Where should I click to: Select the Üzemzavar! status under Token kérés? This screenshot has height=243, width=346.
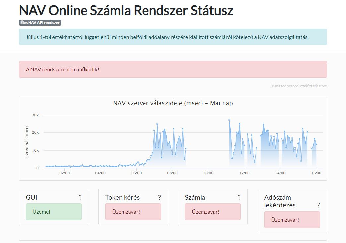133,212
